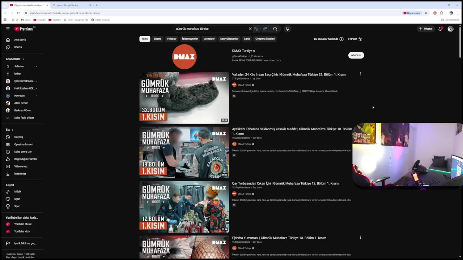The width and height of the screenshot is (463, 260).
Task: Select the İzlenmeyenler filter chip
Action: coord(190,39)
